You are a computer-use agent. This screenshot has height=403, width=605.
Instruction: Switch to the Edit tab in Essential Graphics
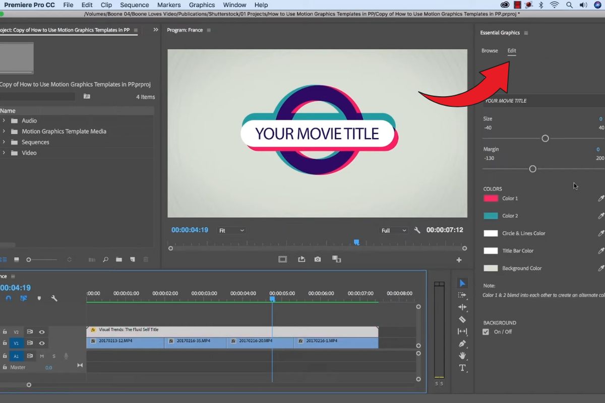pyautogui.click(x=512, y=51)
